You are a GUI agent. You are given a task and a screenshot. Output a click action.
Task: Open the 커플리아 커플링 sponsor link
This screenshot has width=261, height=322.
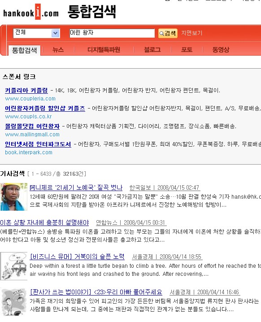pos(26,90)
